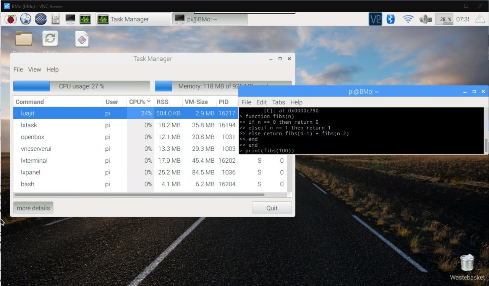
Task: Minimize the pi@BMo terminal window
Action: tap(465, 92)
